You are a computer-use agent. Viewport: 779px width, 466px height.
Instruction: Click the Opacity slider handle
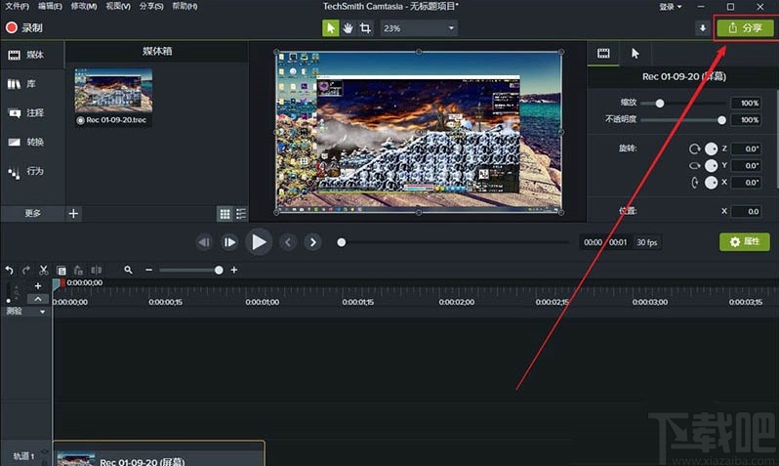click(x=721, y=120)
